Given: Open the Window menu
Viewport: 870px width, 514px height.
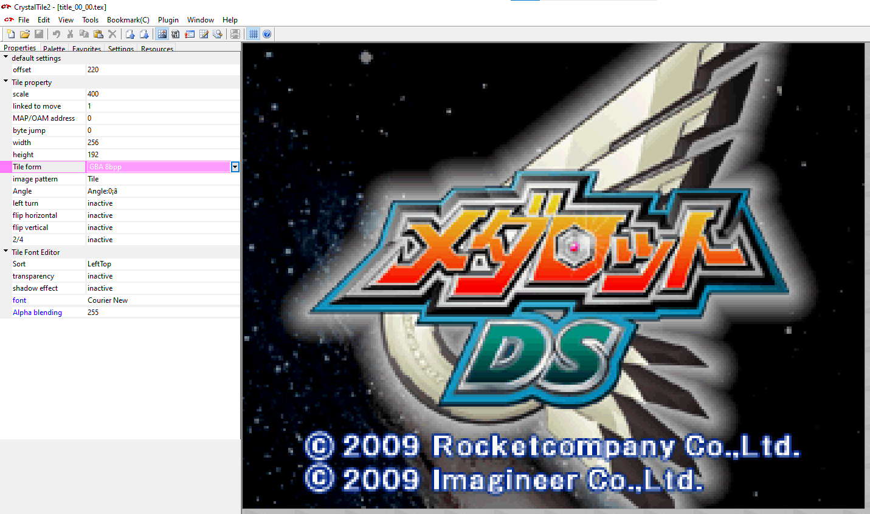Looking at the screenshot, I should tap(201, 20).
